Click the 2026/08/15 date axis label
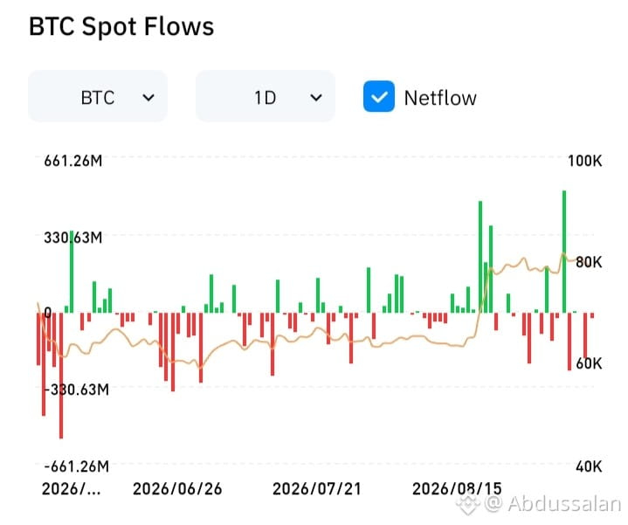This screenshot has height=525, width=628. [x=457, y=488]
